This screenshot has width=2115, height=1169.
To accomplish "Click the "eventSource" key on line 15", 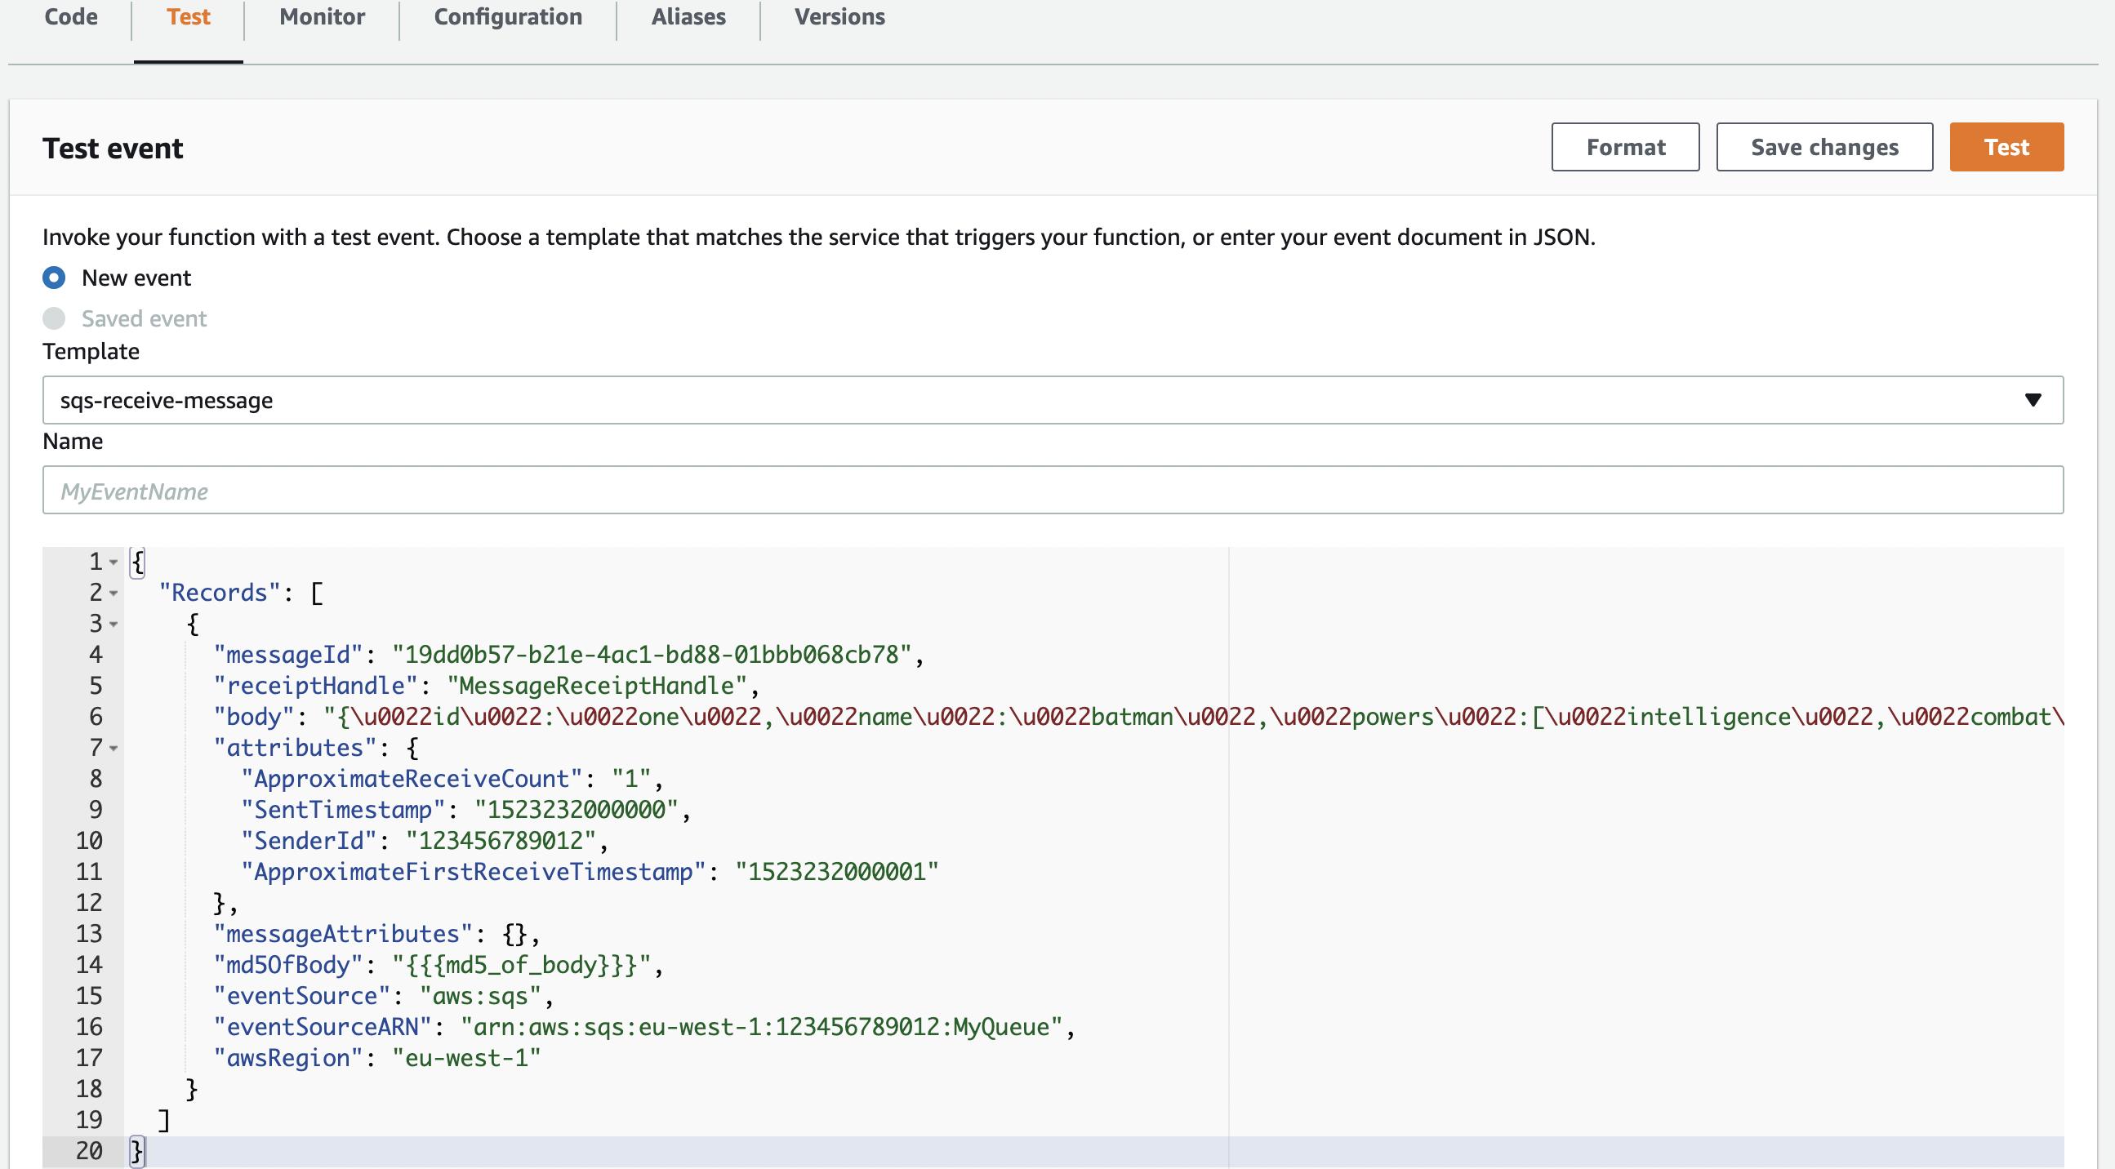I will click(302, 996).
